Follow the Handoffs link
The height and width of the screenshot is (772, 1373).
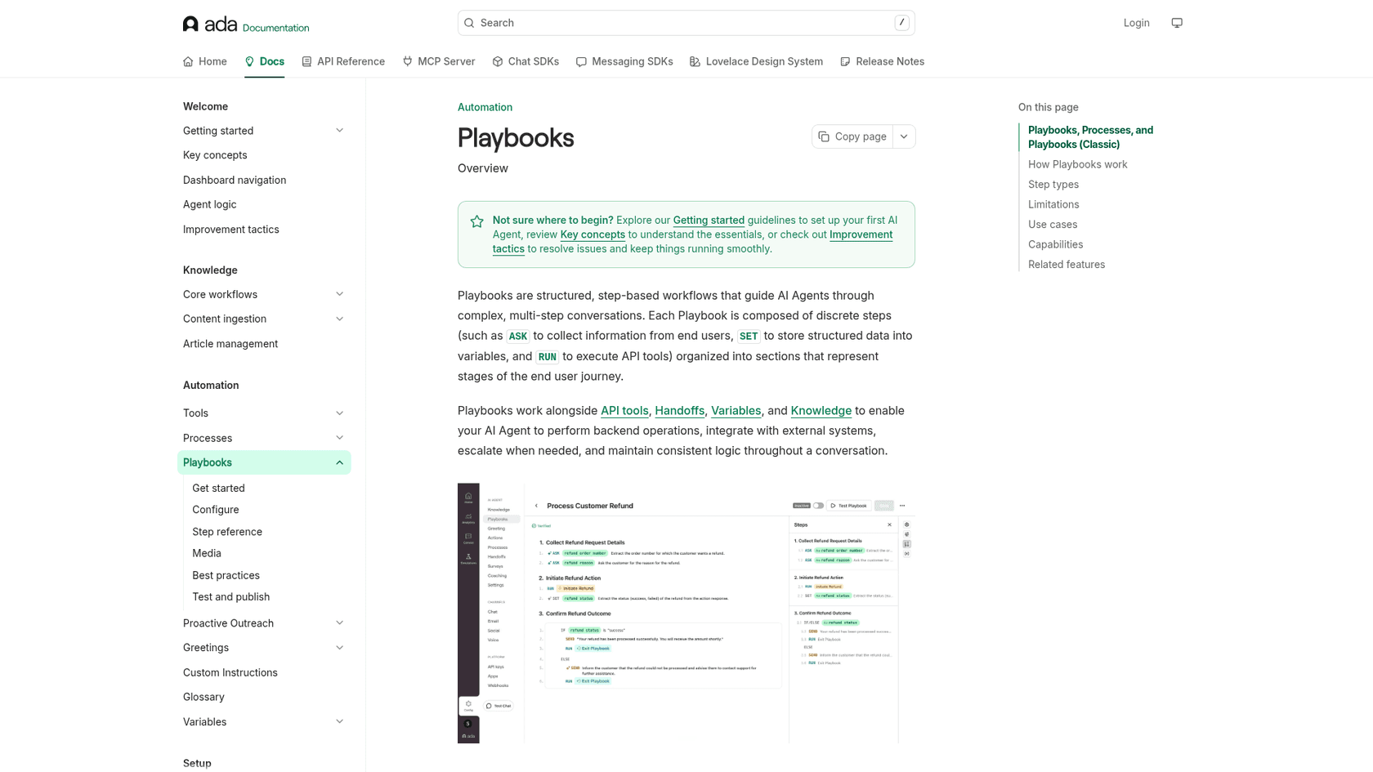[679, 411]
